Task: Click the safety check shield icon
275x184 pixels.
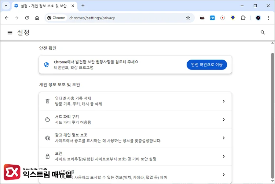Action: coord(47,65)
